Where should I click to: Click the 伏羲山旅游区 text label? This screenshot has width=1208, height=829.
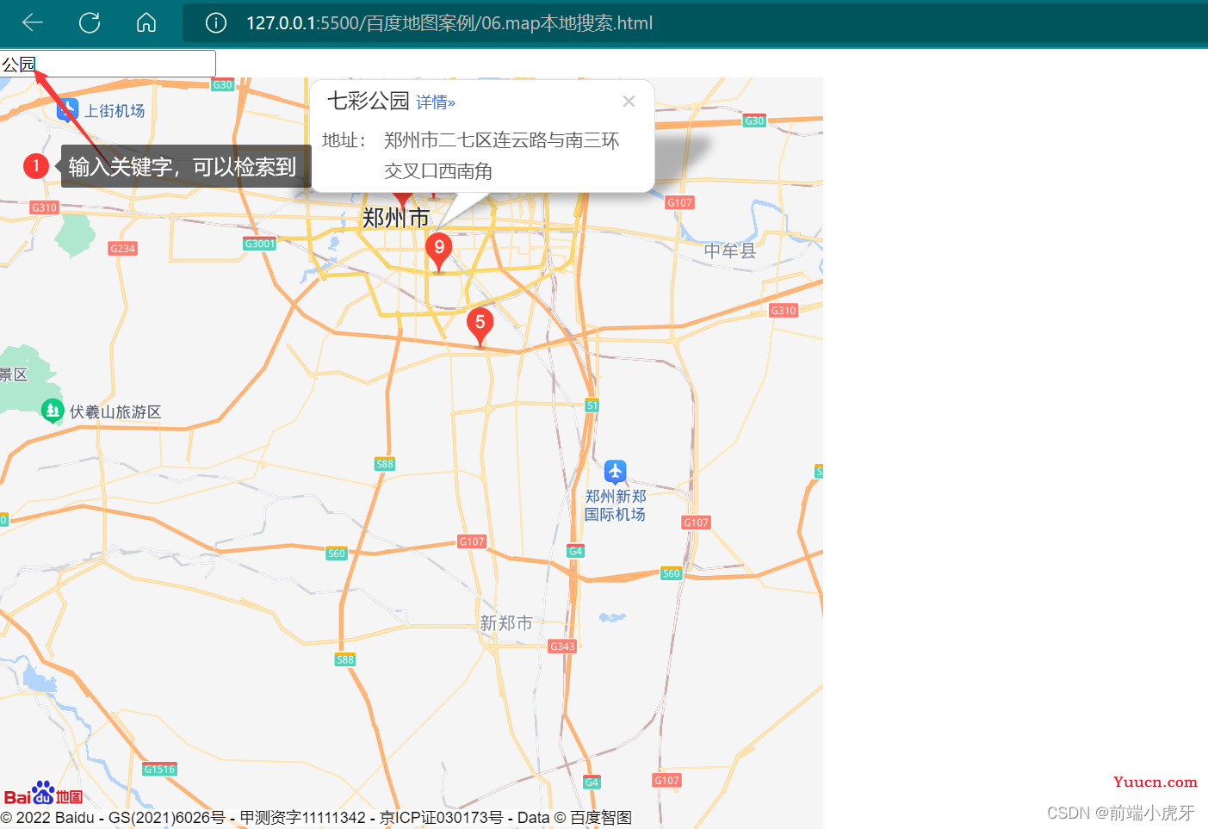click(x=115, y=412)
